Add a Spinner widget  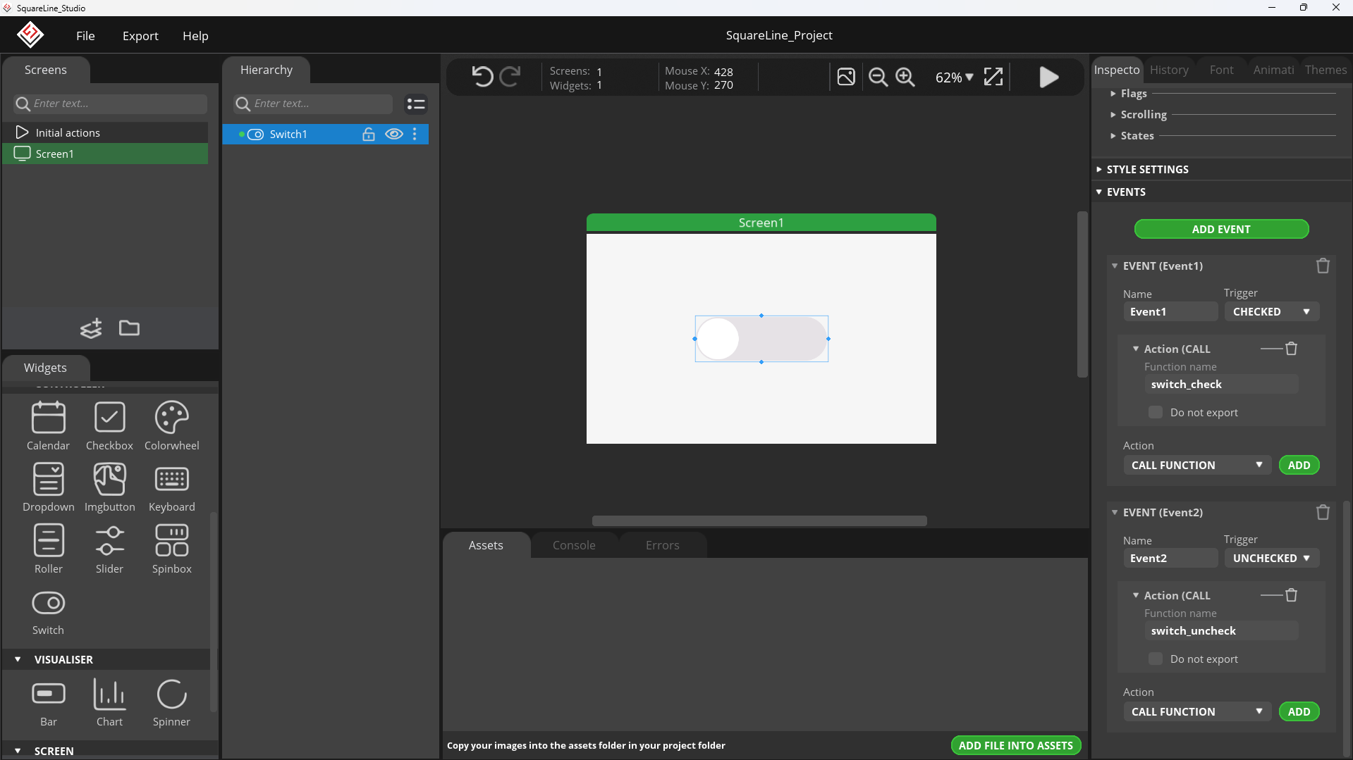(171, 703)
